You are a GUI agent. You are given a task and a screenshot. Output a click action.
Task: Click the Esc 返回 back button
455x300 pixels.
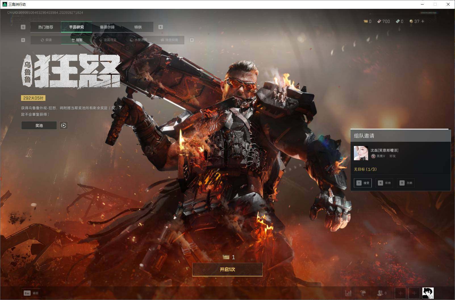pyautogui.click(x=31, y=293)
